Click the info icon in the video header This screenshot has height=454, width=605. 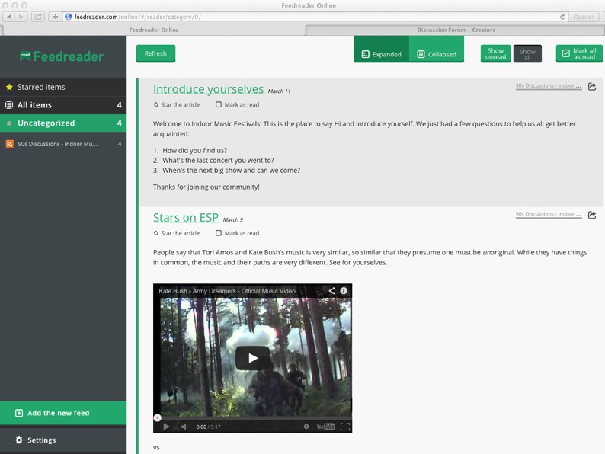pyautogui.click(x=344, y=291)
